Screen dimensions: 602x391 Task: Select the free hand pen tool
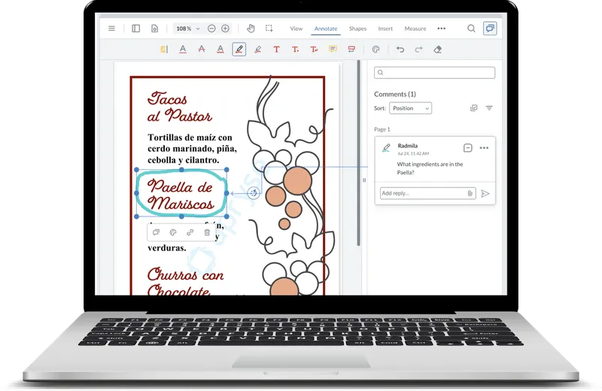(x=239, y=50)
